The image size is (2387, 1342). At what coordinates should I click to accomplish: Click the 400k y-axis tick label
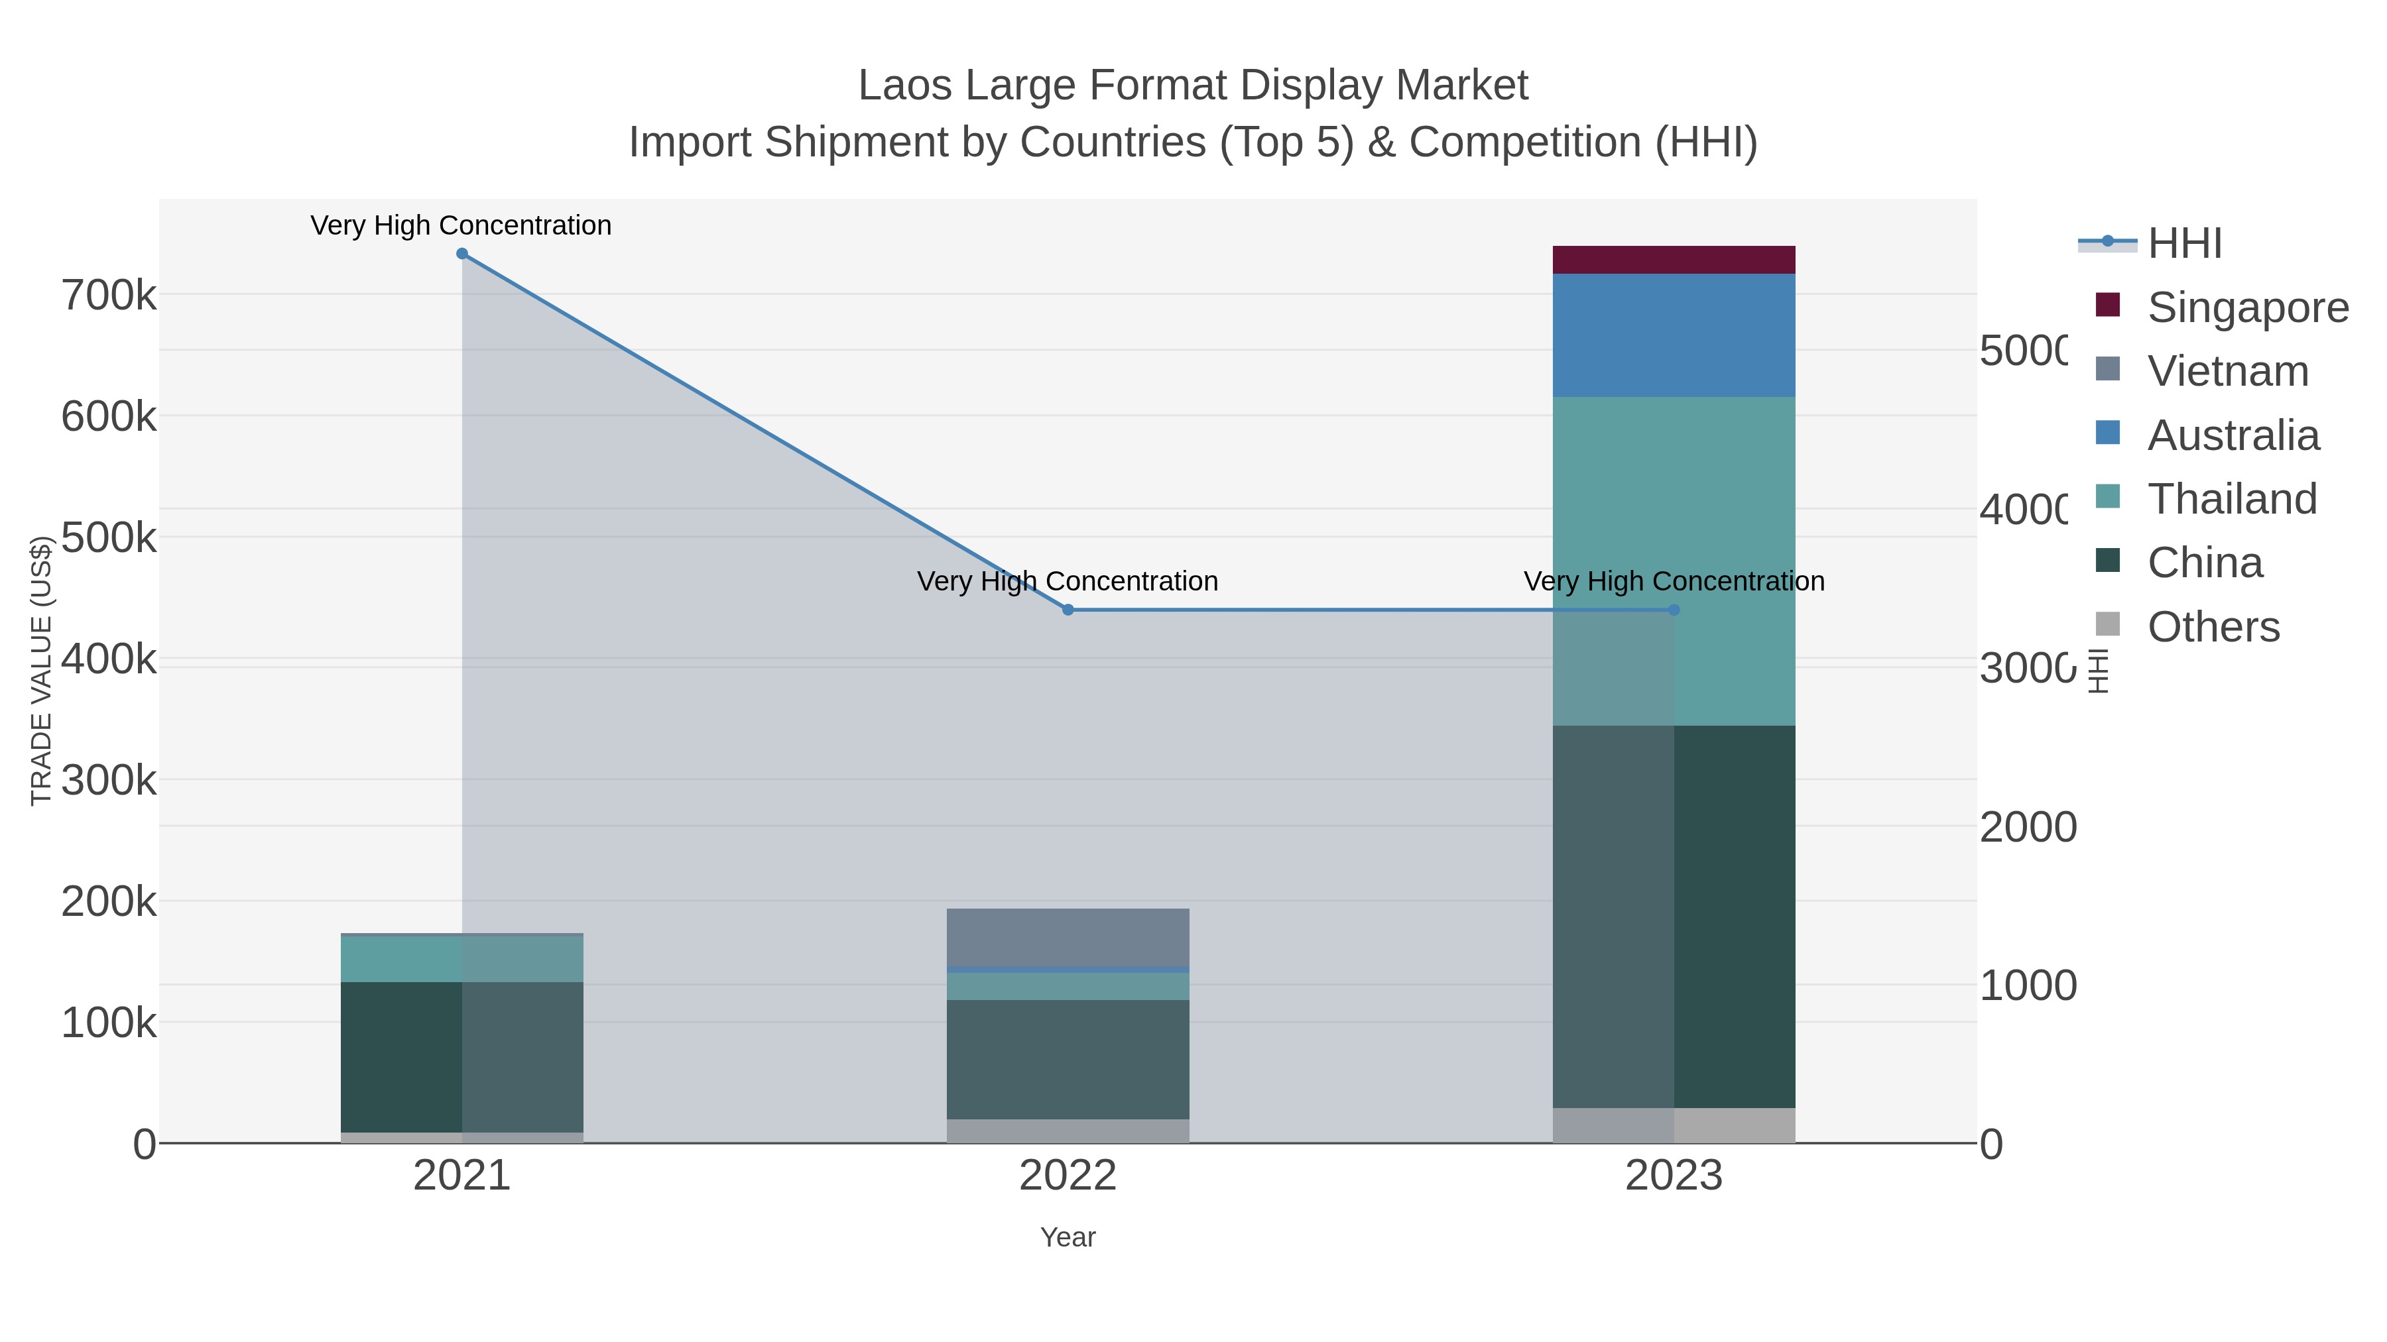click(109, 659)
